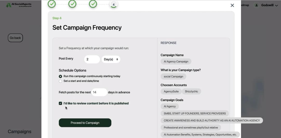
Task: Close the campaign setup dialog
Action: [232, 5]
